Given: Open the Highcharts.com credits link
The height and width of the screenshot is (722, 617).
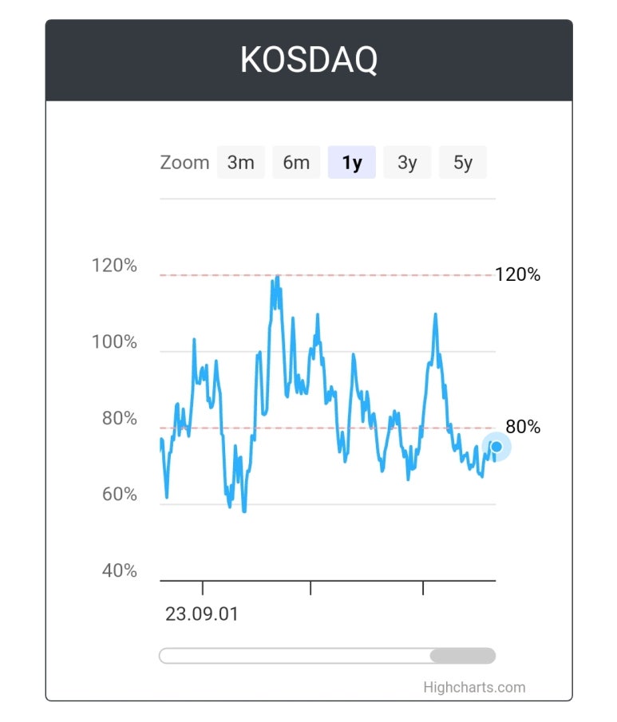Looking at the screenshot, I should pyautogui.click(x=474, y=687).
